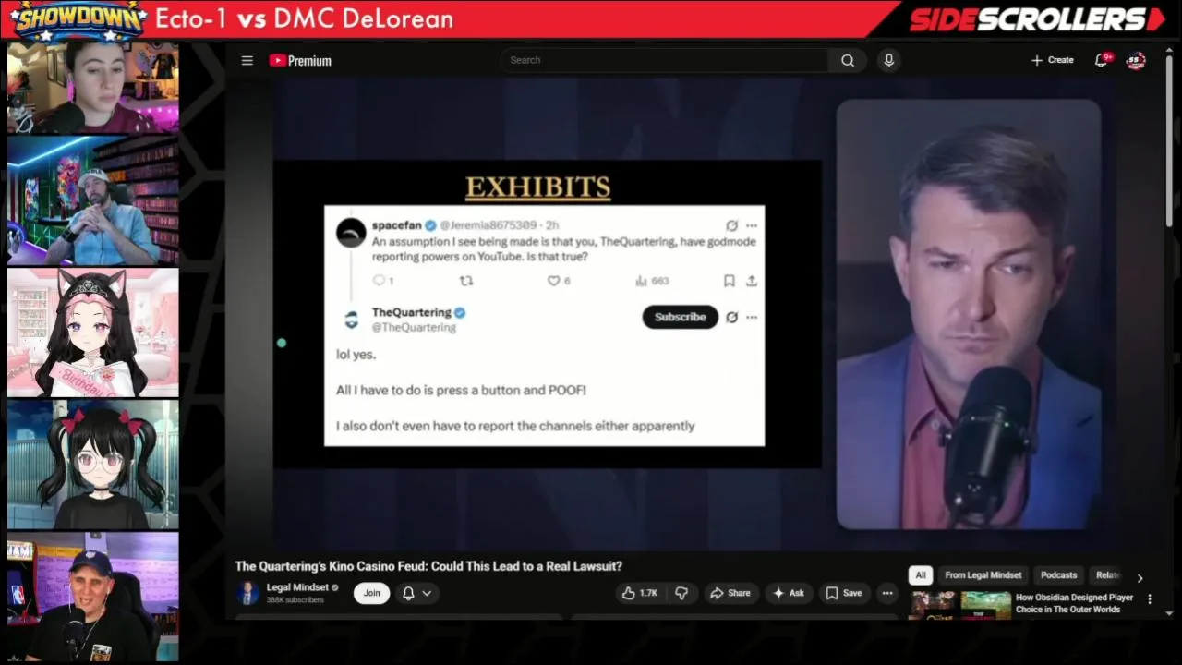Viewport: 1182px width, 665px height.
Task: Go to YouTube Premium home logo
Action: (300, 60)
